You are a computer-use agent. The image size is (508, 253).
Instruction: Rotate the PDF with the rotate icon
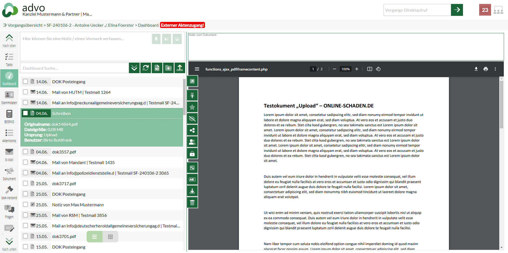[378, 69]
